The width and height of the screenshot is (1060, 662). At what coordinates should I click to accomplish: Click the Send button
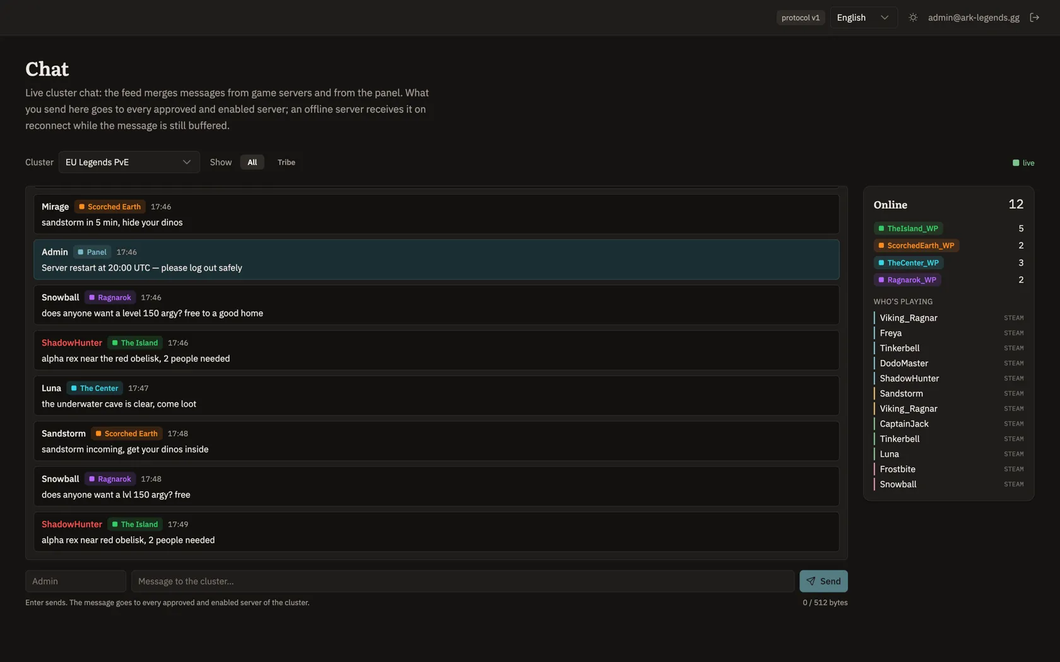823,581
